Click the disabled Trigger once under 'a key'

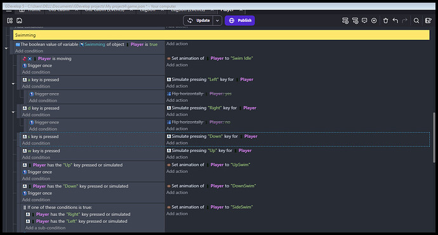[44, 94]
